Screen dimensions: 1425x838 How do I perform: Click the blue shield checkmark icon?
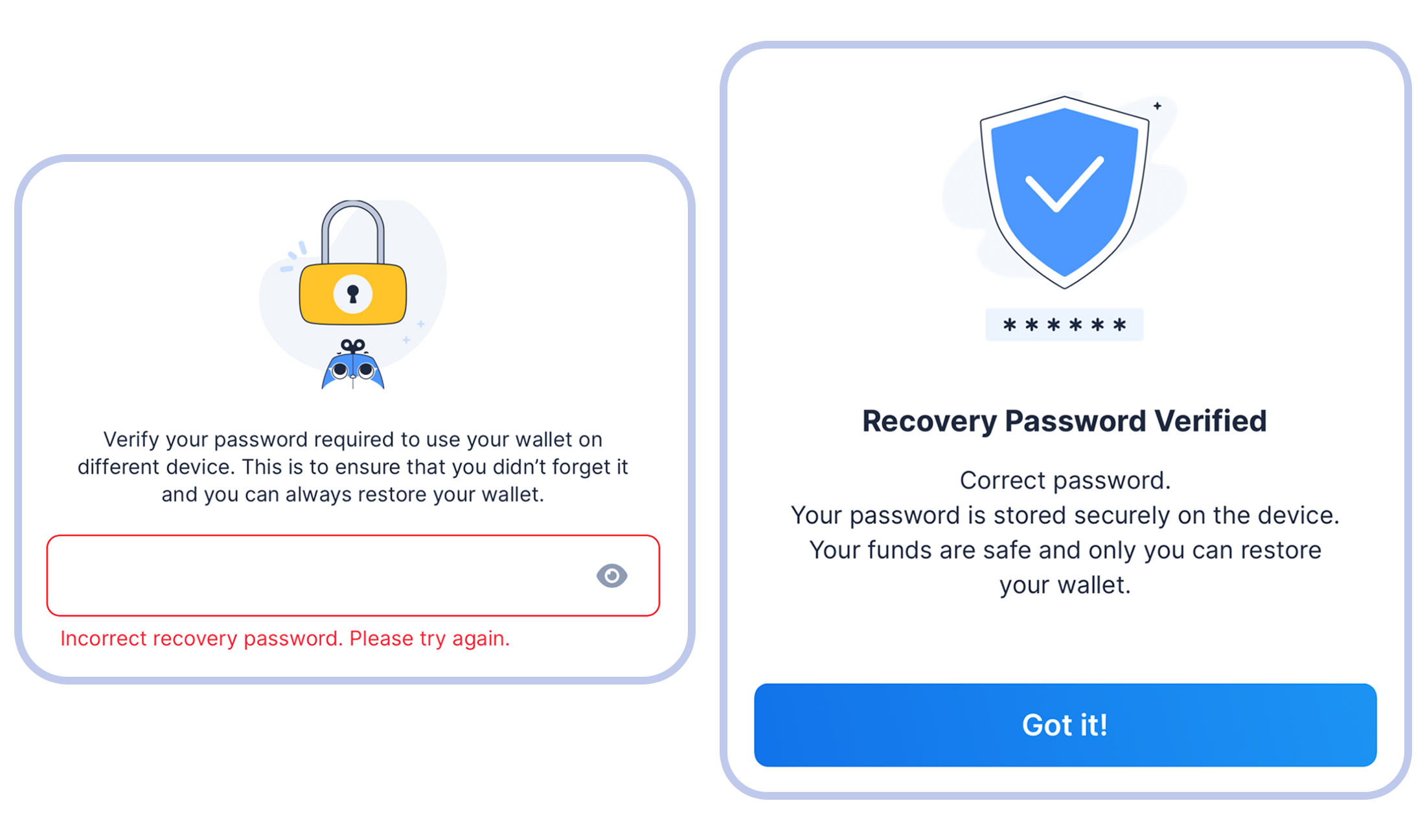[1064, 192]
